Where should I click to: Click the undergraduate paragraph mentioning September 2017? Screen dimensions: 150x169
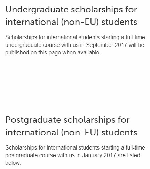pyautogui.click(x=75, y=45)
